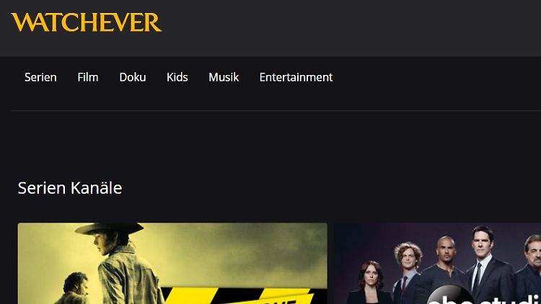
Task: Go to the Film section
Action: tap(87, 77)
